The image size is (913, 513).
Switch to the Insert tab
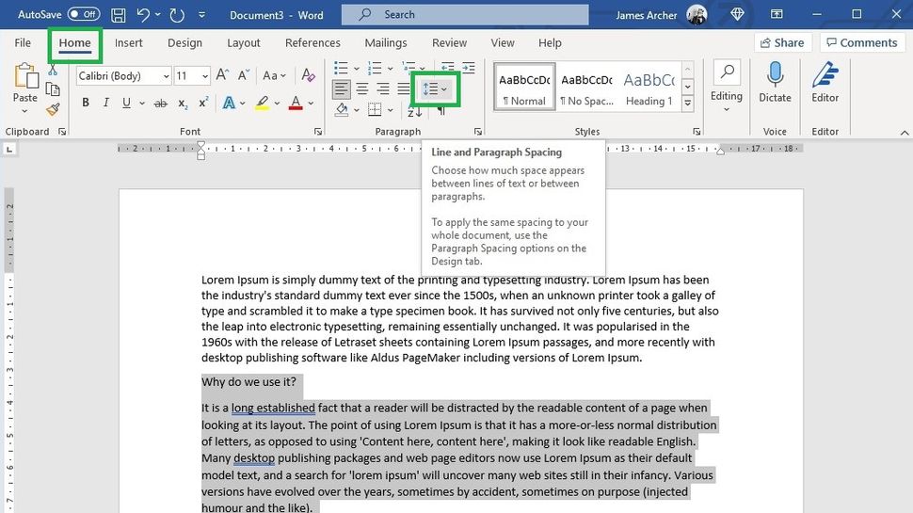tap(129, 42)
